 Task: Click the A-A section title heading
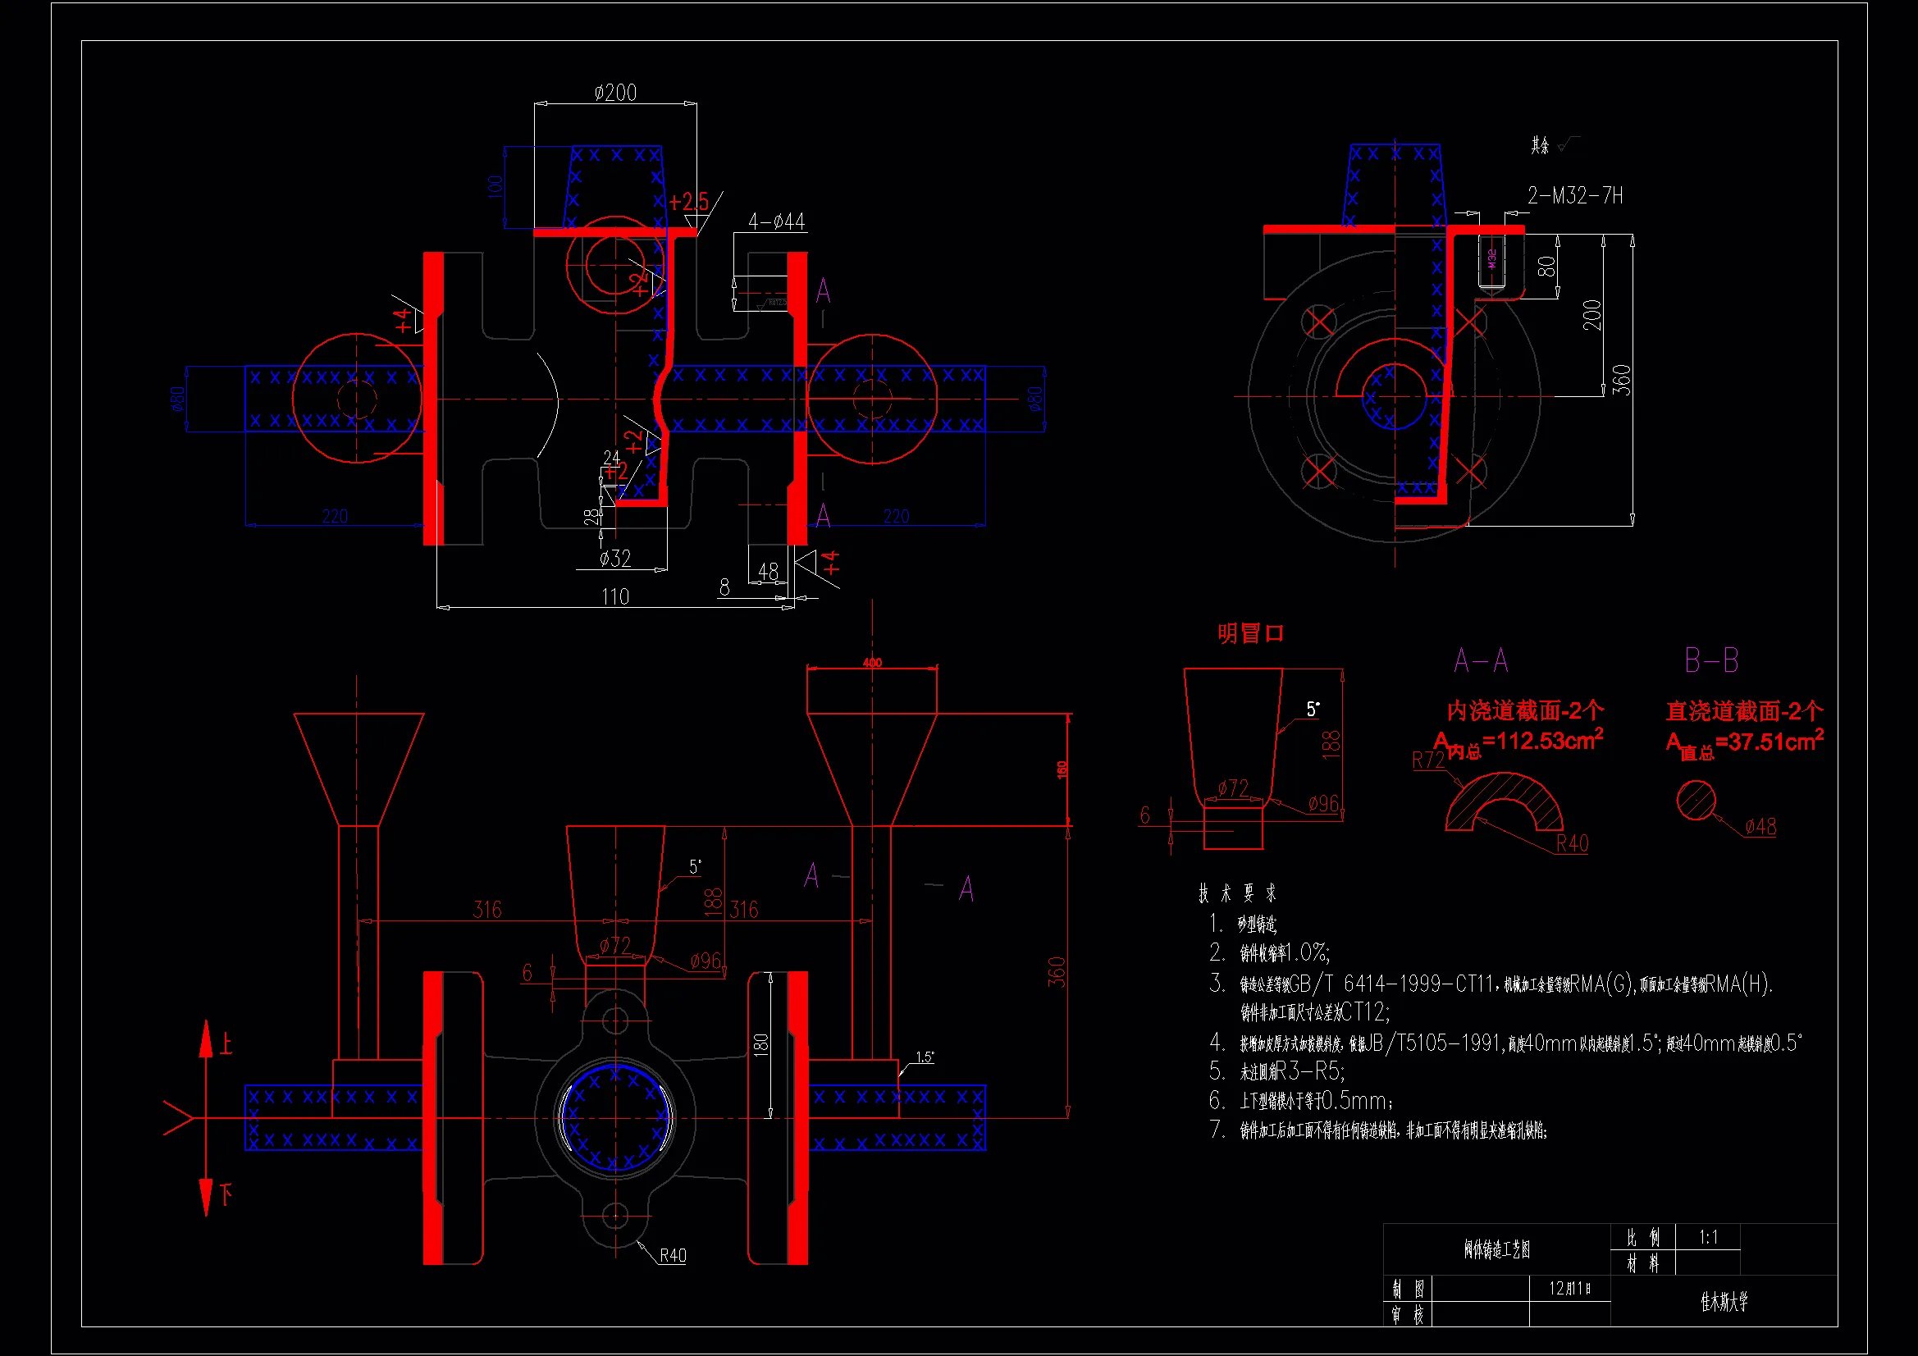pyautogui.click(x=1480, y=661)
